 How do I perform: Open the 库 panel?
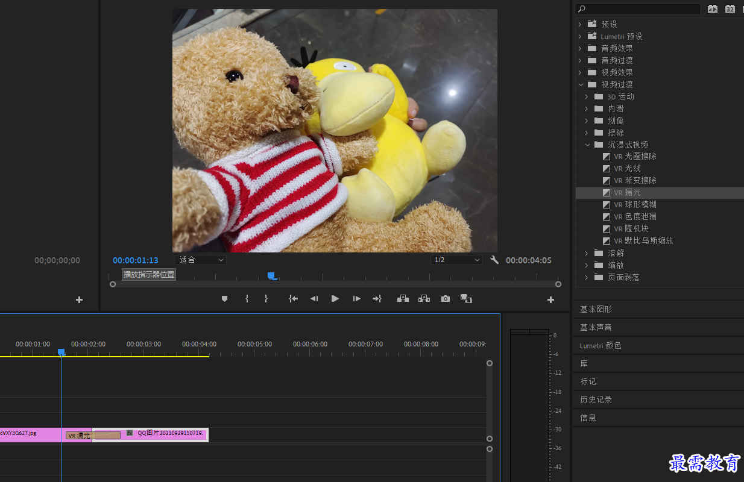pyautogui.click(x=584, y=363)
